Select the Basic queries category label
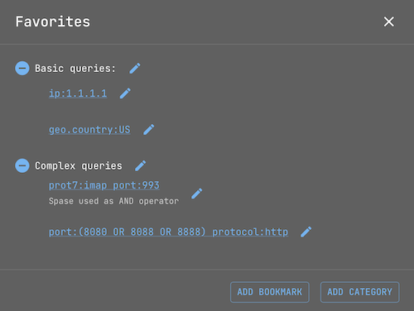This screenshot has width=414, height=311. (75, 69)
